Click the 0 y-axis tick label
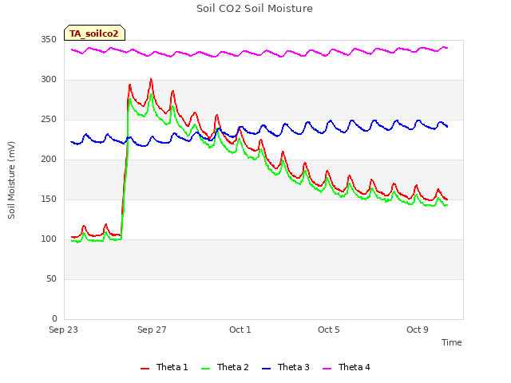 click(x=54, y=319)
